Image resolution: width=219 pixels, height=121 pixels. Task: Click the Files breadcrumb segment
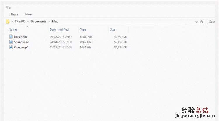(55, 22)
